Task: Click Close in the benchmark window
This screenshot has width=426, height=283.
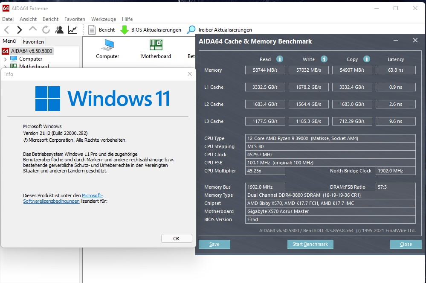Action: 406,244
